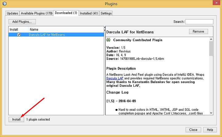Screen dimensions: 222x137
Task: Click the Install button
Action: point(16,119)
